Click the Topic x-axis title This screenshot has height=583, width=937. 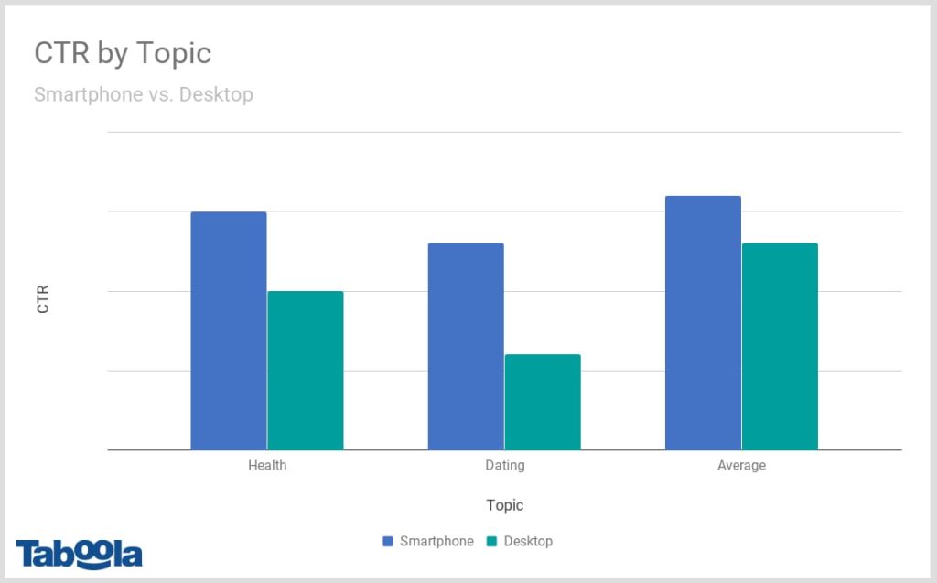[x=505, y=505]
